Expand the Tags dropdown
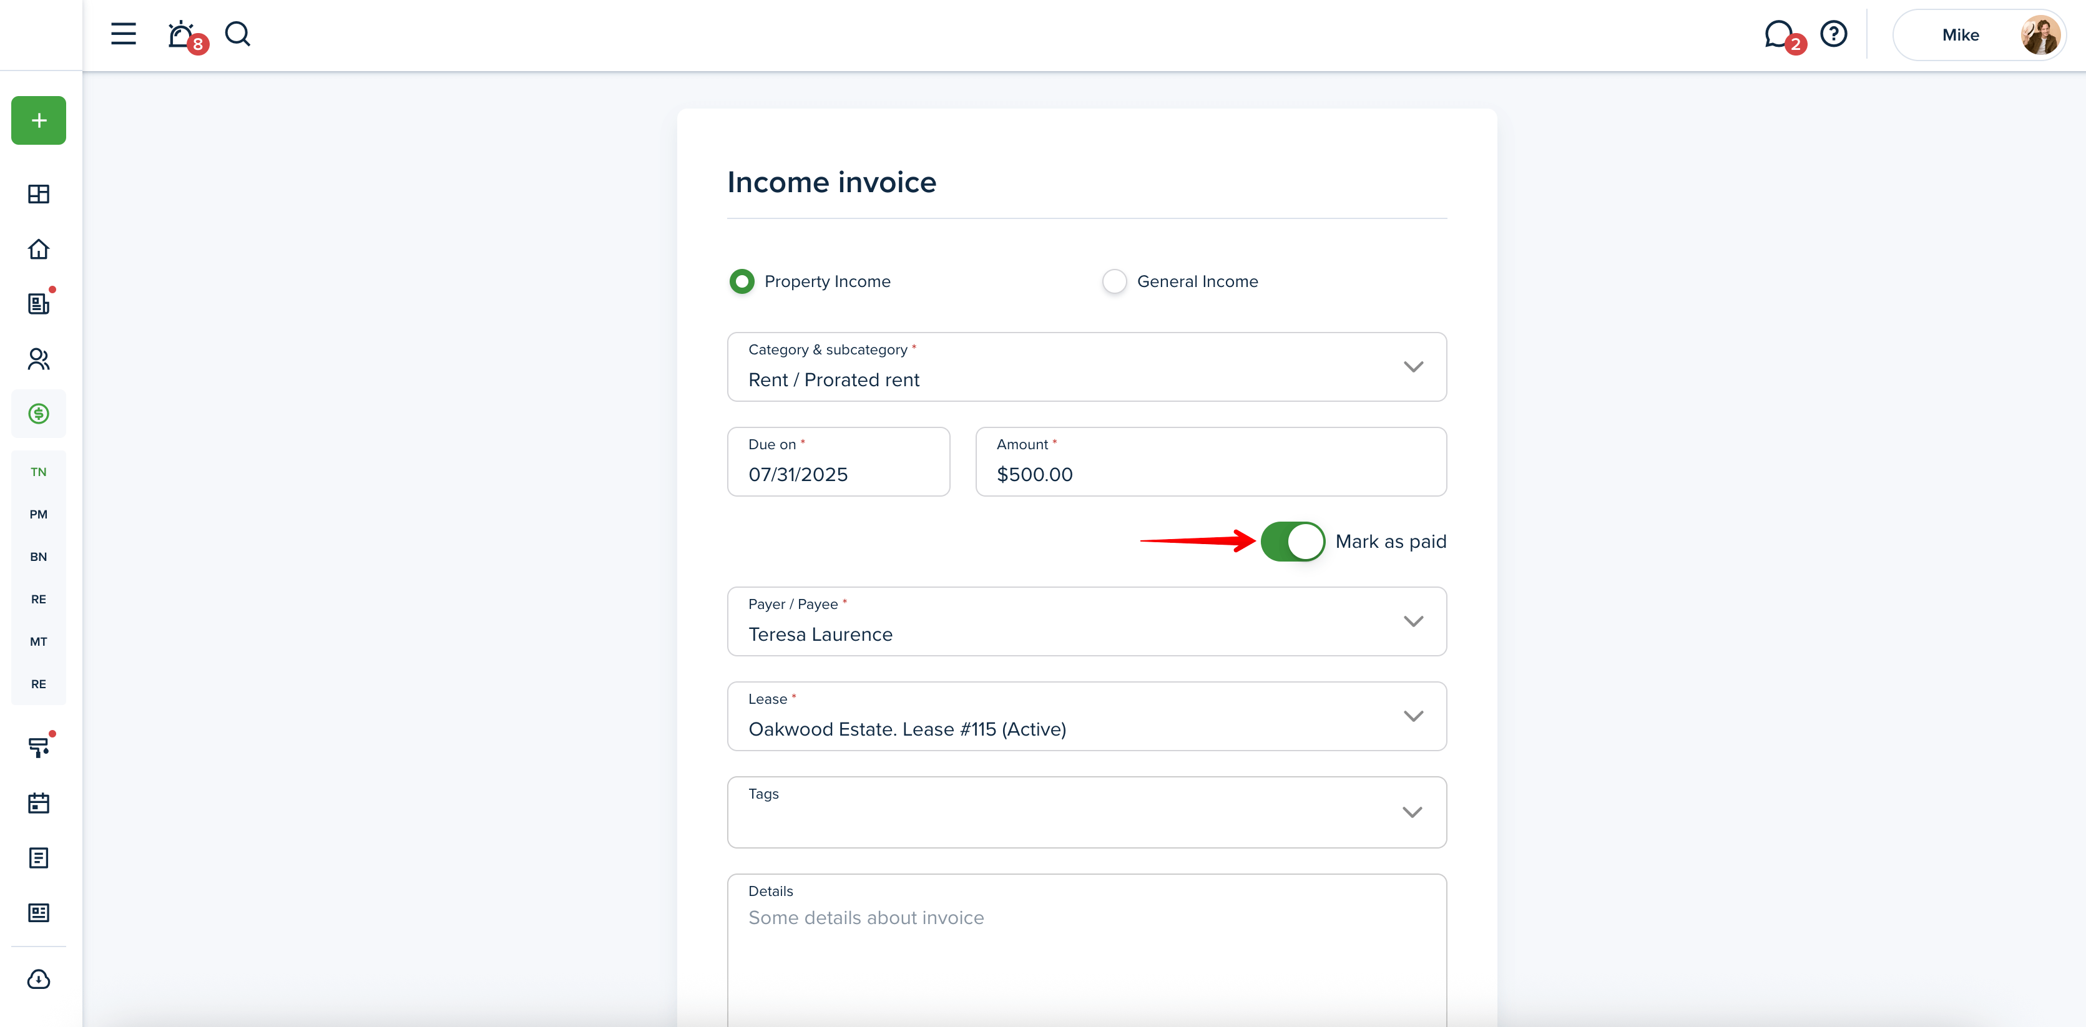 pyautogui.click(x=1087, y=812)
